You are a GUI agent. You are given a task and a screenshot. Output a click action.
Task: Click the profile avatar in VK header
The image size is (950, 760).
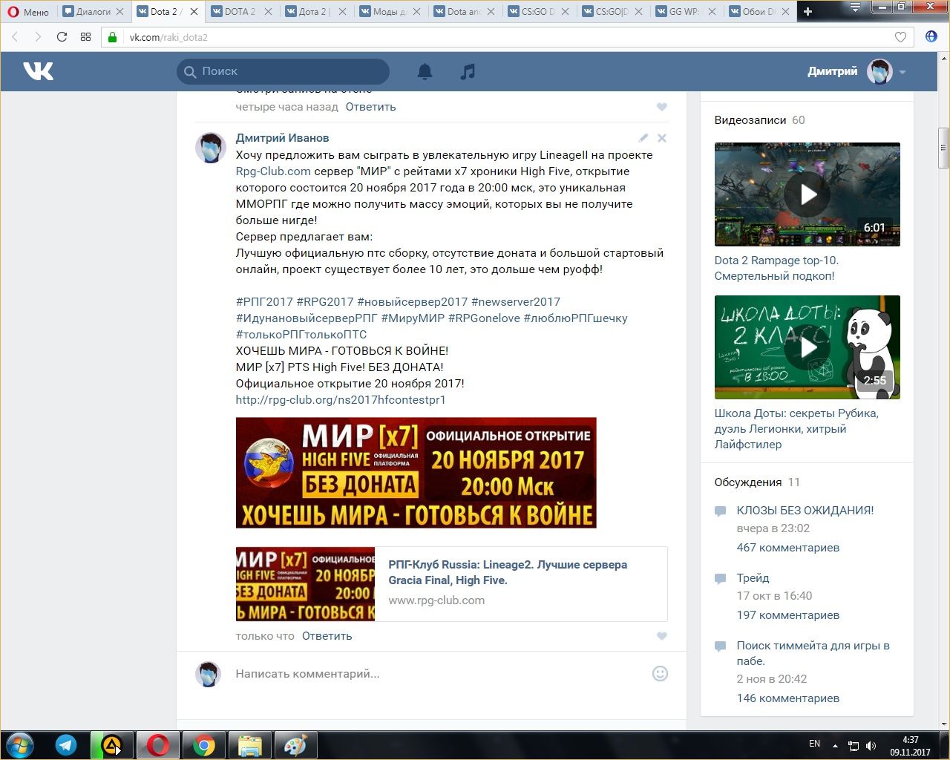(x=880, y=71)
